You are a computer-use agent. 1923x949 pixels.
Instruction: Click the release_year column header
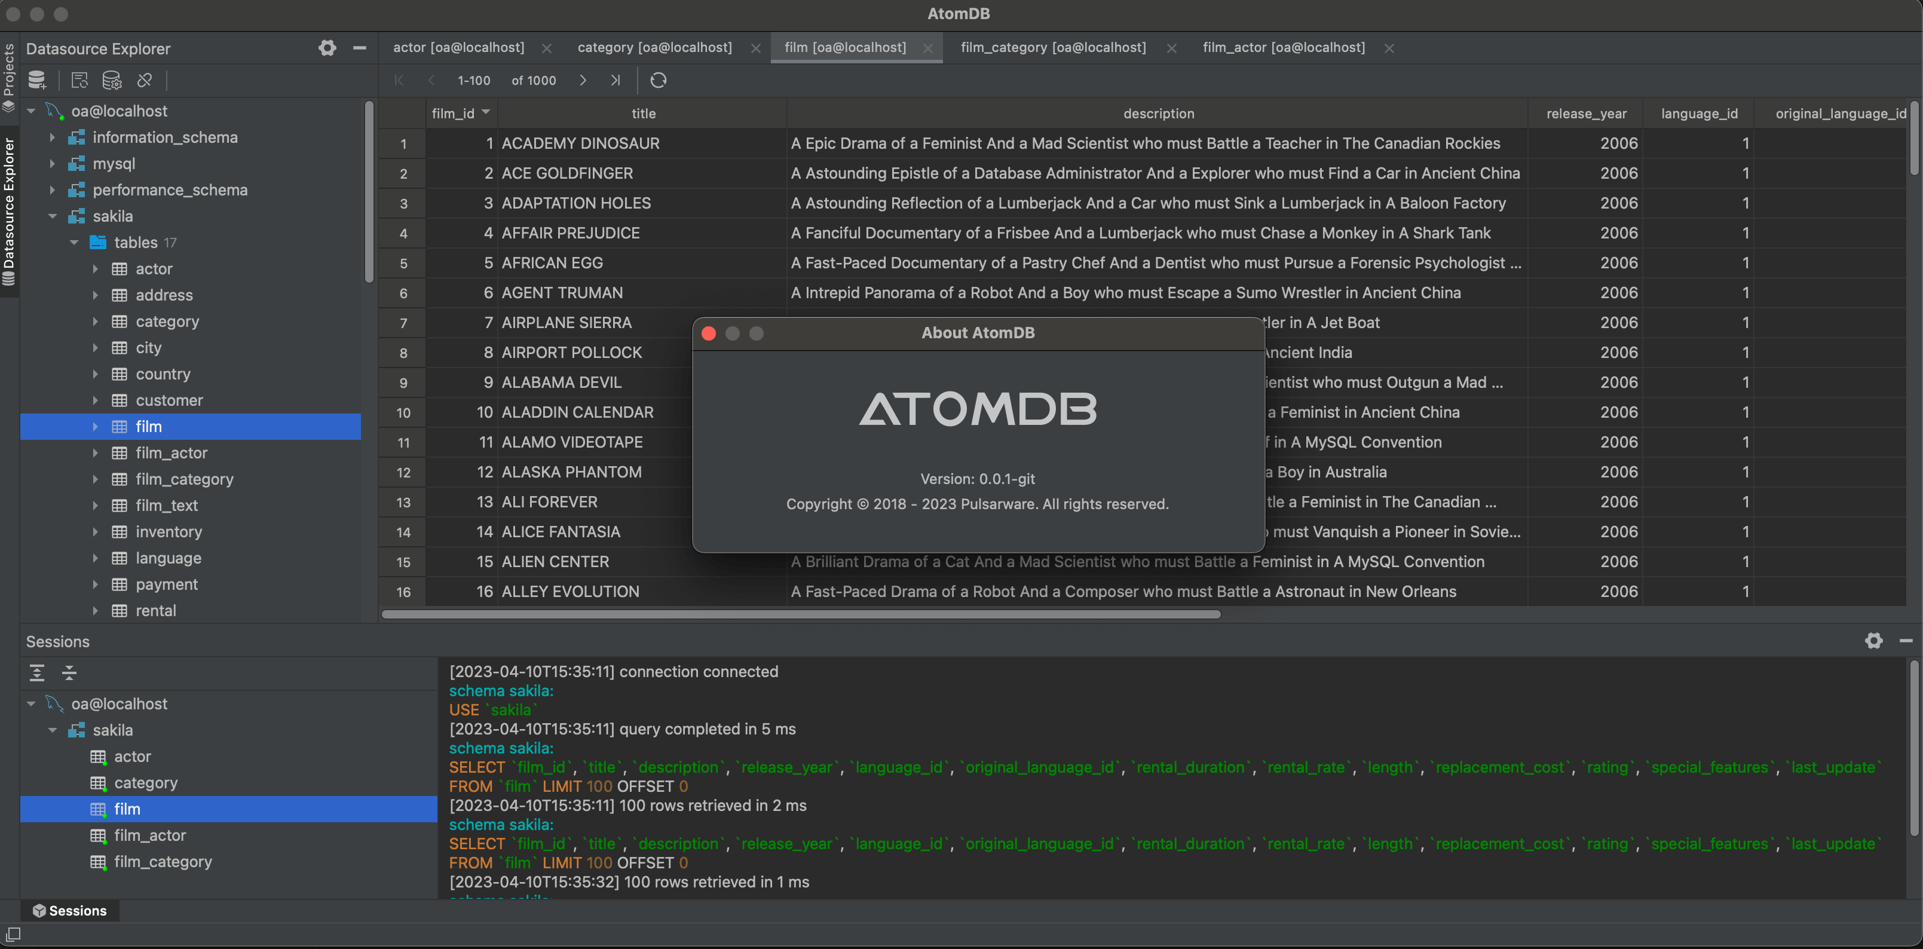[1585, 114]
